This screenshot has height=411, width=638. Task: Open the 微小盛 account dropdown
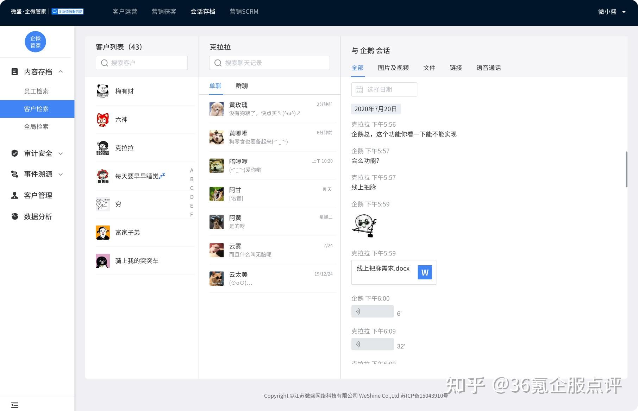[612, 12]
